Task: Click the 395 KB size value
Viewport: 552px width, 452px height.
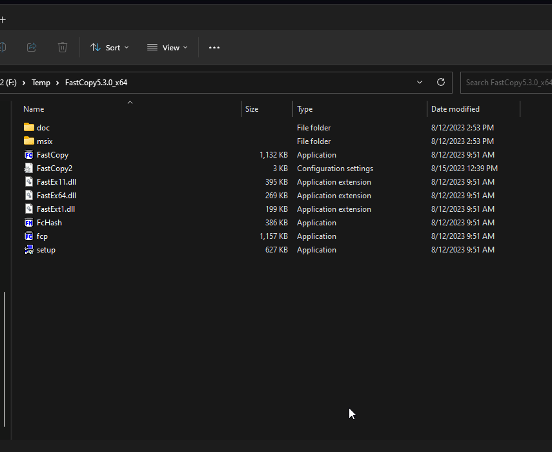Action: pyautogui.click(x=276, y=182)
